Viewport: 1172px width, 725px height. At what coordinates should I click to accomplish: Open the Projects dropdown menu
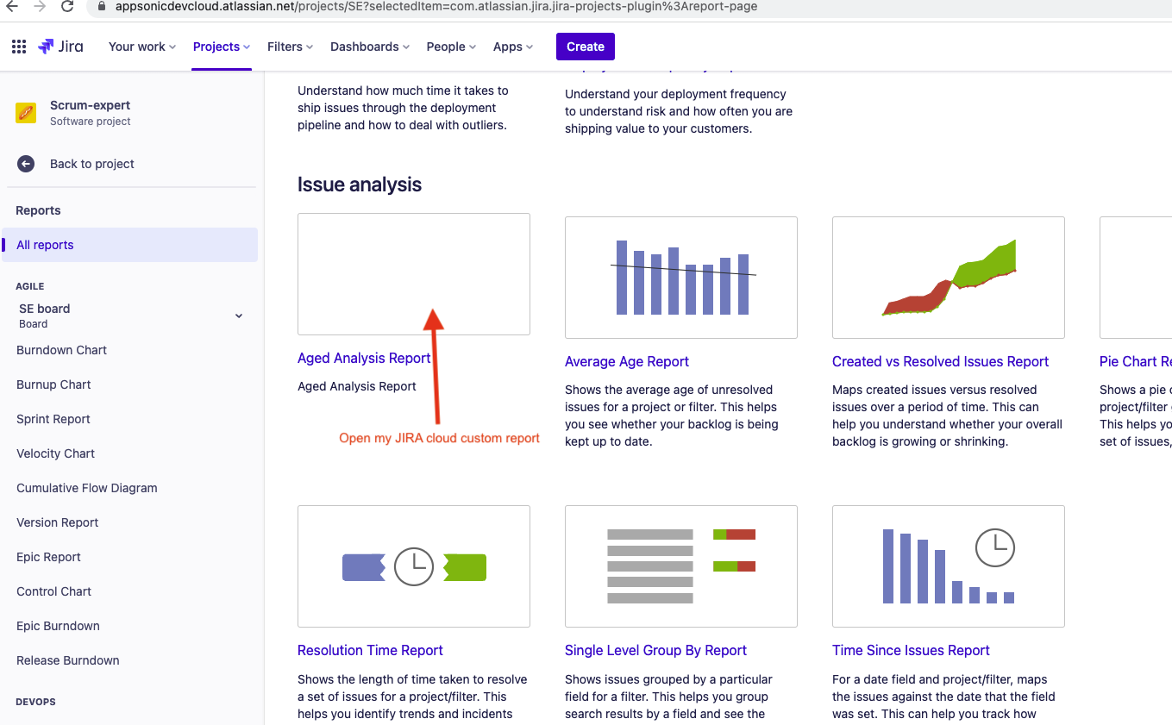[x=222, y=47]
